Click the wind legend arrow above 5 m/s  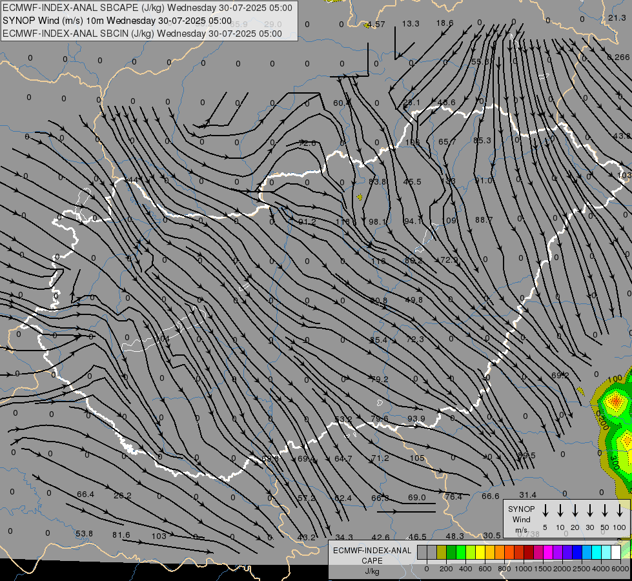click(545, 510)
